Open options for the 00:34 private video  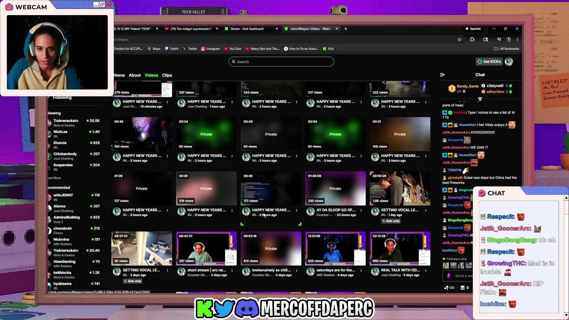pyautogui.click(x=232, y=156)
